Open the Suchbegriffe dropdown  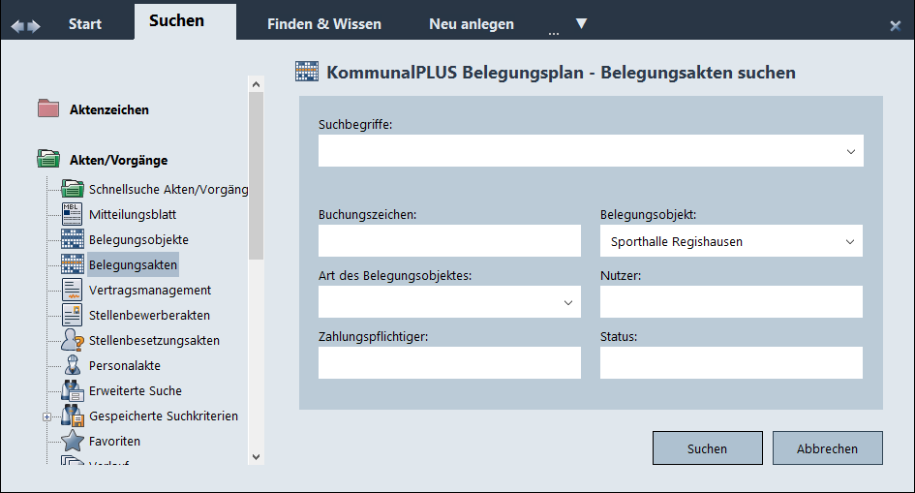[x=850, y=151]
